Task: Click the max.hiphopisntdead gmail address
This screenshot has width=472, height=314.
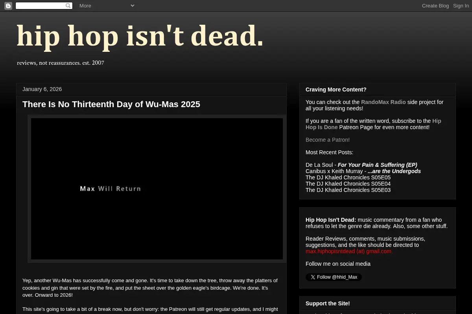Action: [x=349, y=251]
